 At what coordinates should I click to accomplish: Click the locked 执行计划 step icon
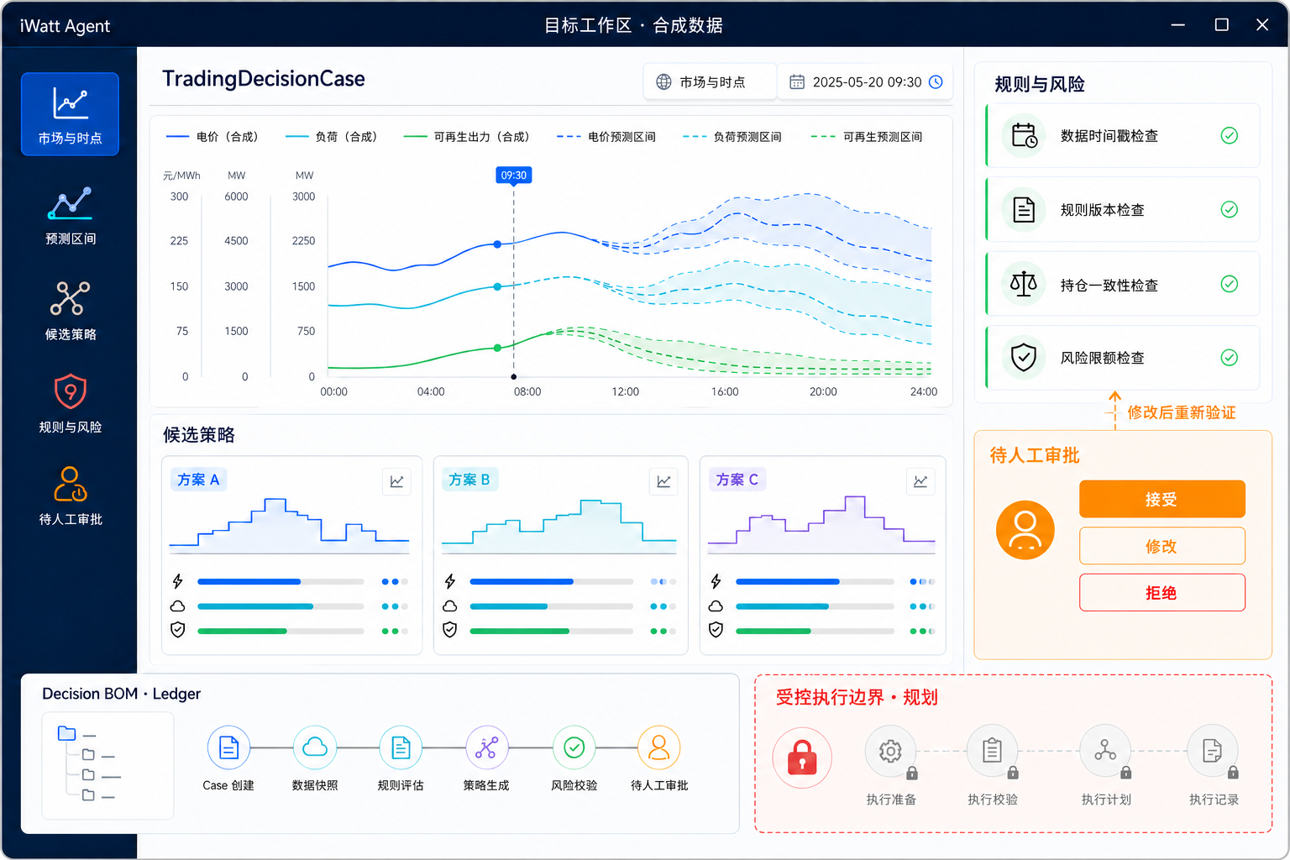1105,751
